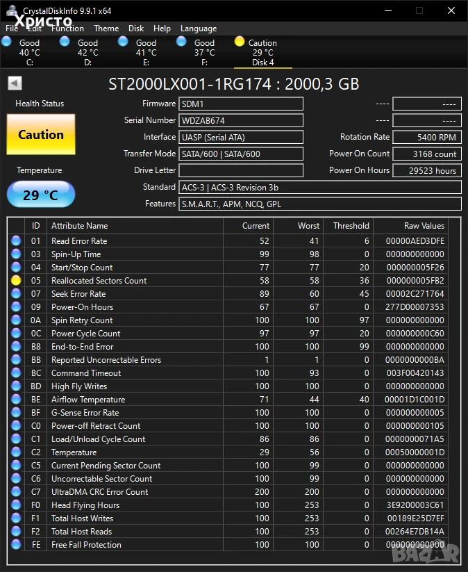Click status orb for Uncorrectable Sector Count

[16, 479]
